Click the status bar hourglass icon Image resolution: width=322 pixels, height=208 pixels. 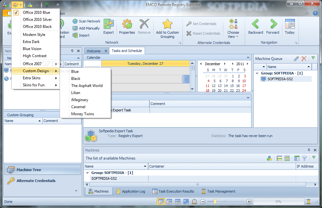[309, 202]
